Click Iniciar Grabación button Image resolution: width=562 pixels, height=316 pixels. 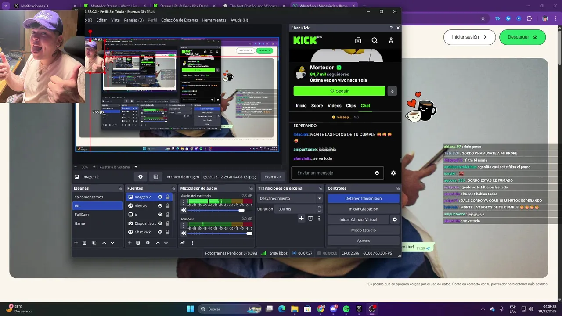pyautogui.click(x=363, y=209)
